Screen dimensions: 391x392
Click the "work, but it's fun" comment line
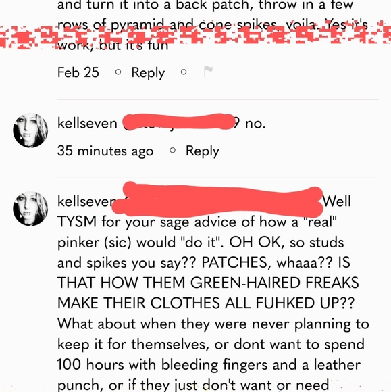click(x=113, y=45)
